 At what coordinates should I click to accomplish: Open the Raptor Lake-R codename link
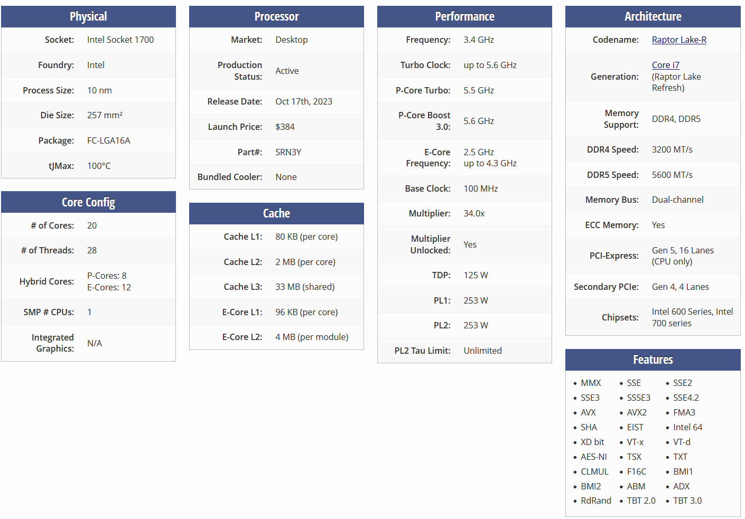coord(679,40)
